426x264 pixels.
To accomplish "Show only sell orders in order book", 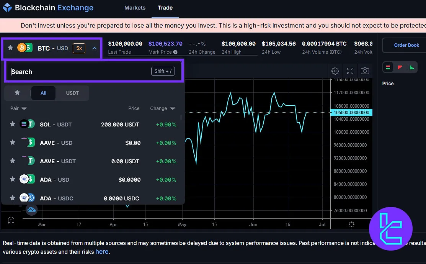I will pos(400,67).
